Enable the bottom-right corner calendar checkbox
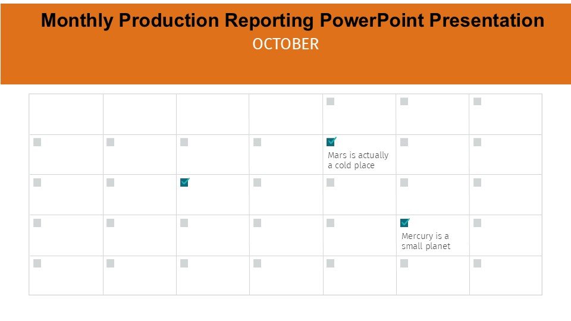Viewport: 571px width, 321px height. [x=478, y=263]
